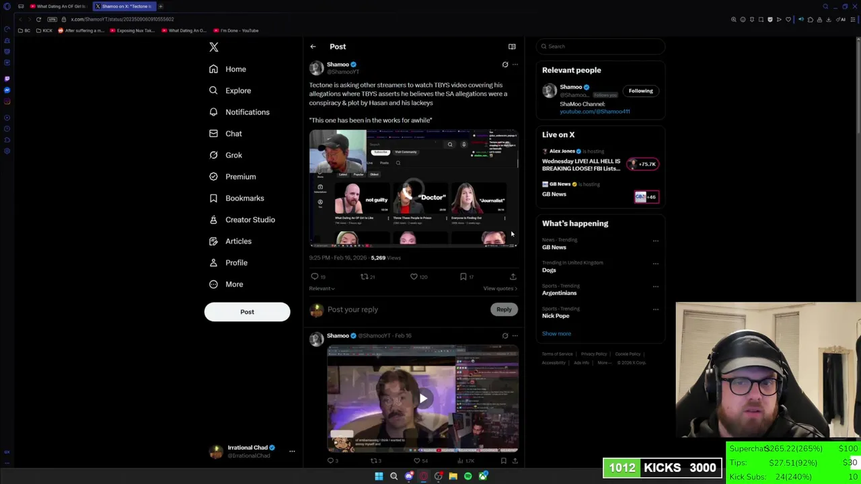
Task: Open View quotes link
Action: click(500, 288)
